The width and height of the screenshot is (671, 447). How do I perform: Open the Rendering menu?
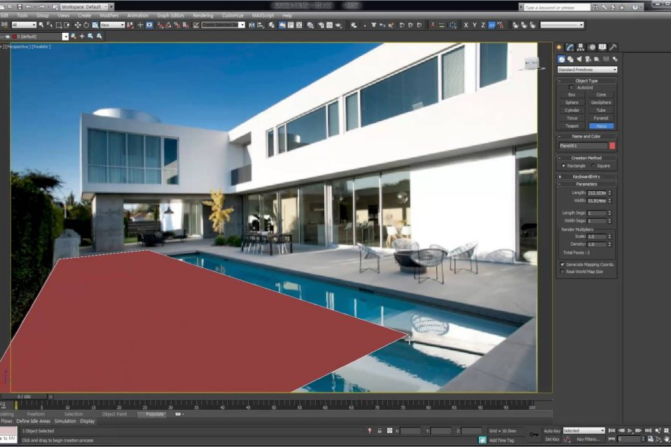point(205,15)
